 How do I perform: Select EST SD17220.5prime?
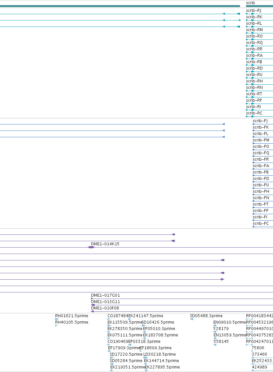pos(126,354)
